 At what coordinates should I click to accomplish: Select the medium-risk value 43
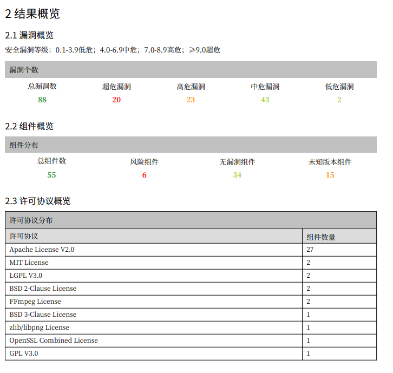(265, 100)
